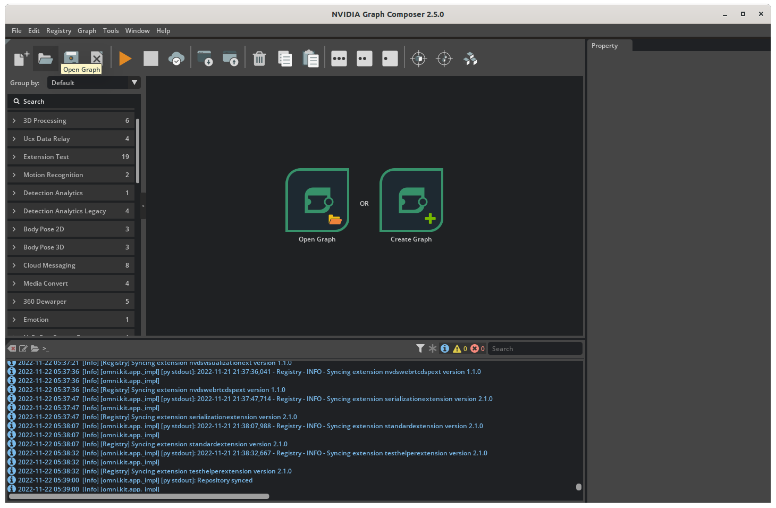This screenshot has width=776, height=508.
Task: Click the console filter funnel icon
Action: click(x=420, y=348)
